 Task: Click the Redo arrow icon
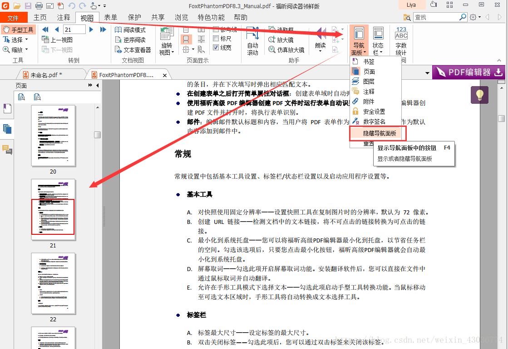click(83, 5)
